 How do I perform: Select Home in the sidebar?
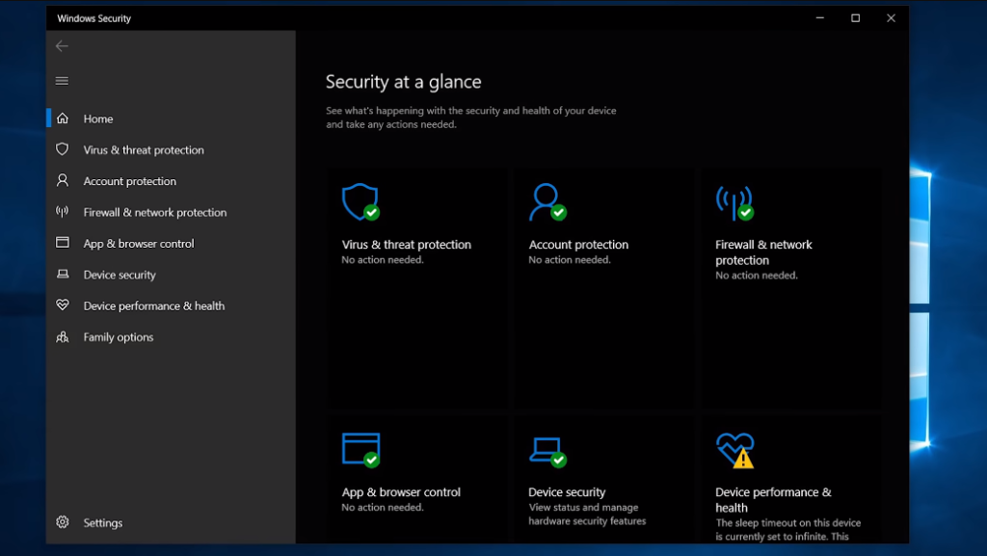click(171, 119)
